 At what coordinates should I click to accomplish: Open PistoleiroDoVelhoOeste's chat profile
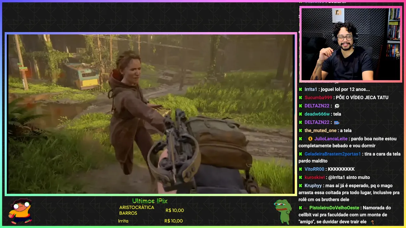click(334, 208)
